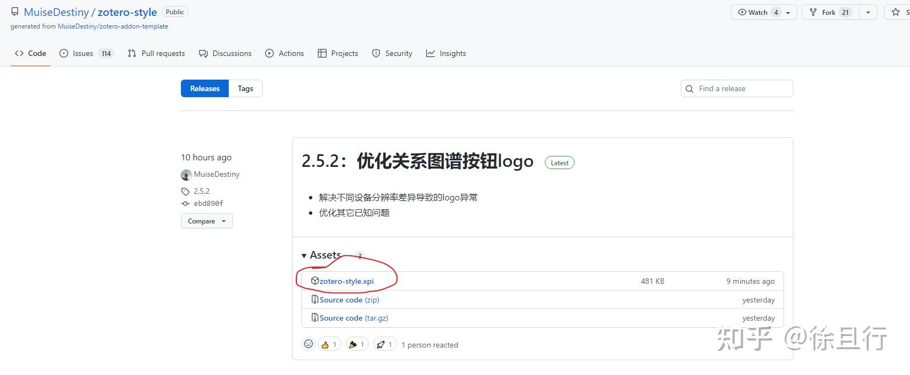The height and width of the screenshot is (375, 910).
Task: Click the "481 KB" file size
Action: click(x=653, y=281)
